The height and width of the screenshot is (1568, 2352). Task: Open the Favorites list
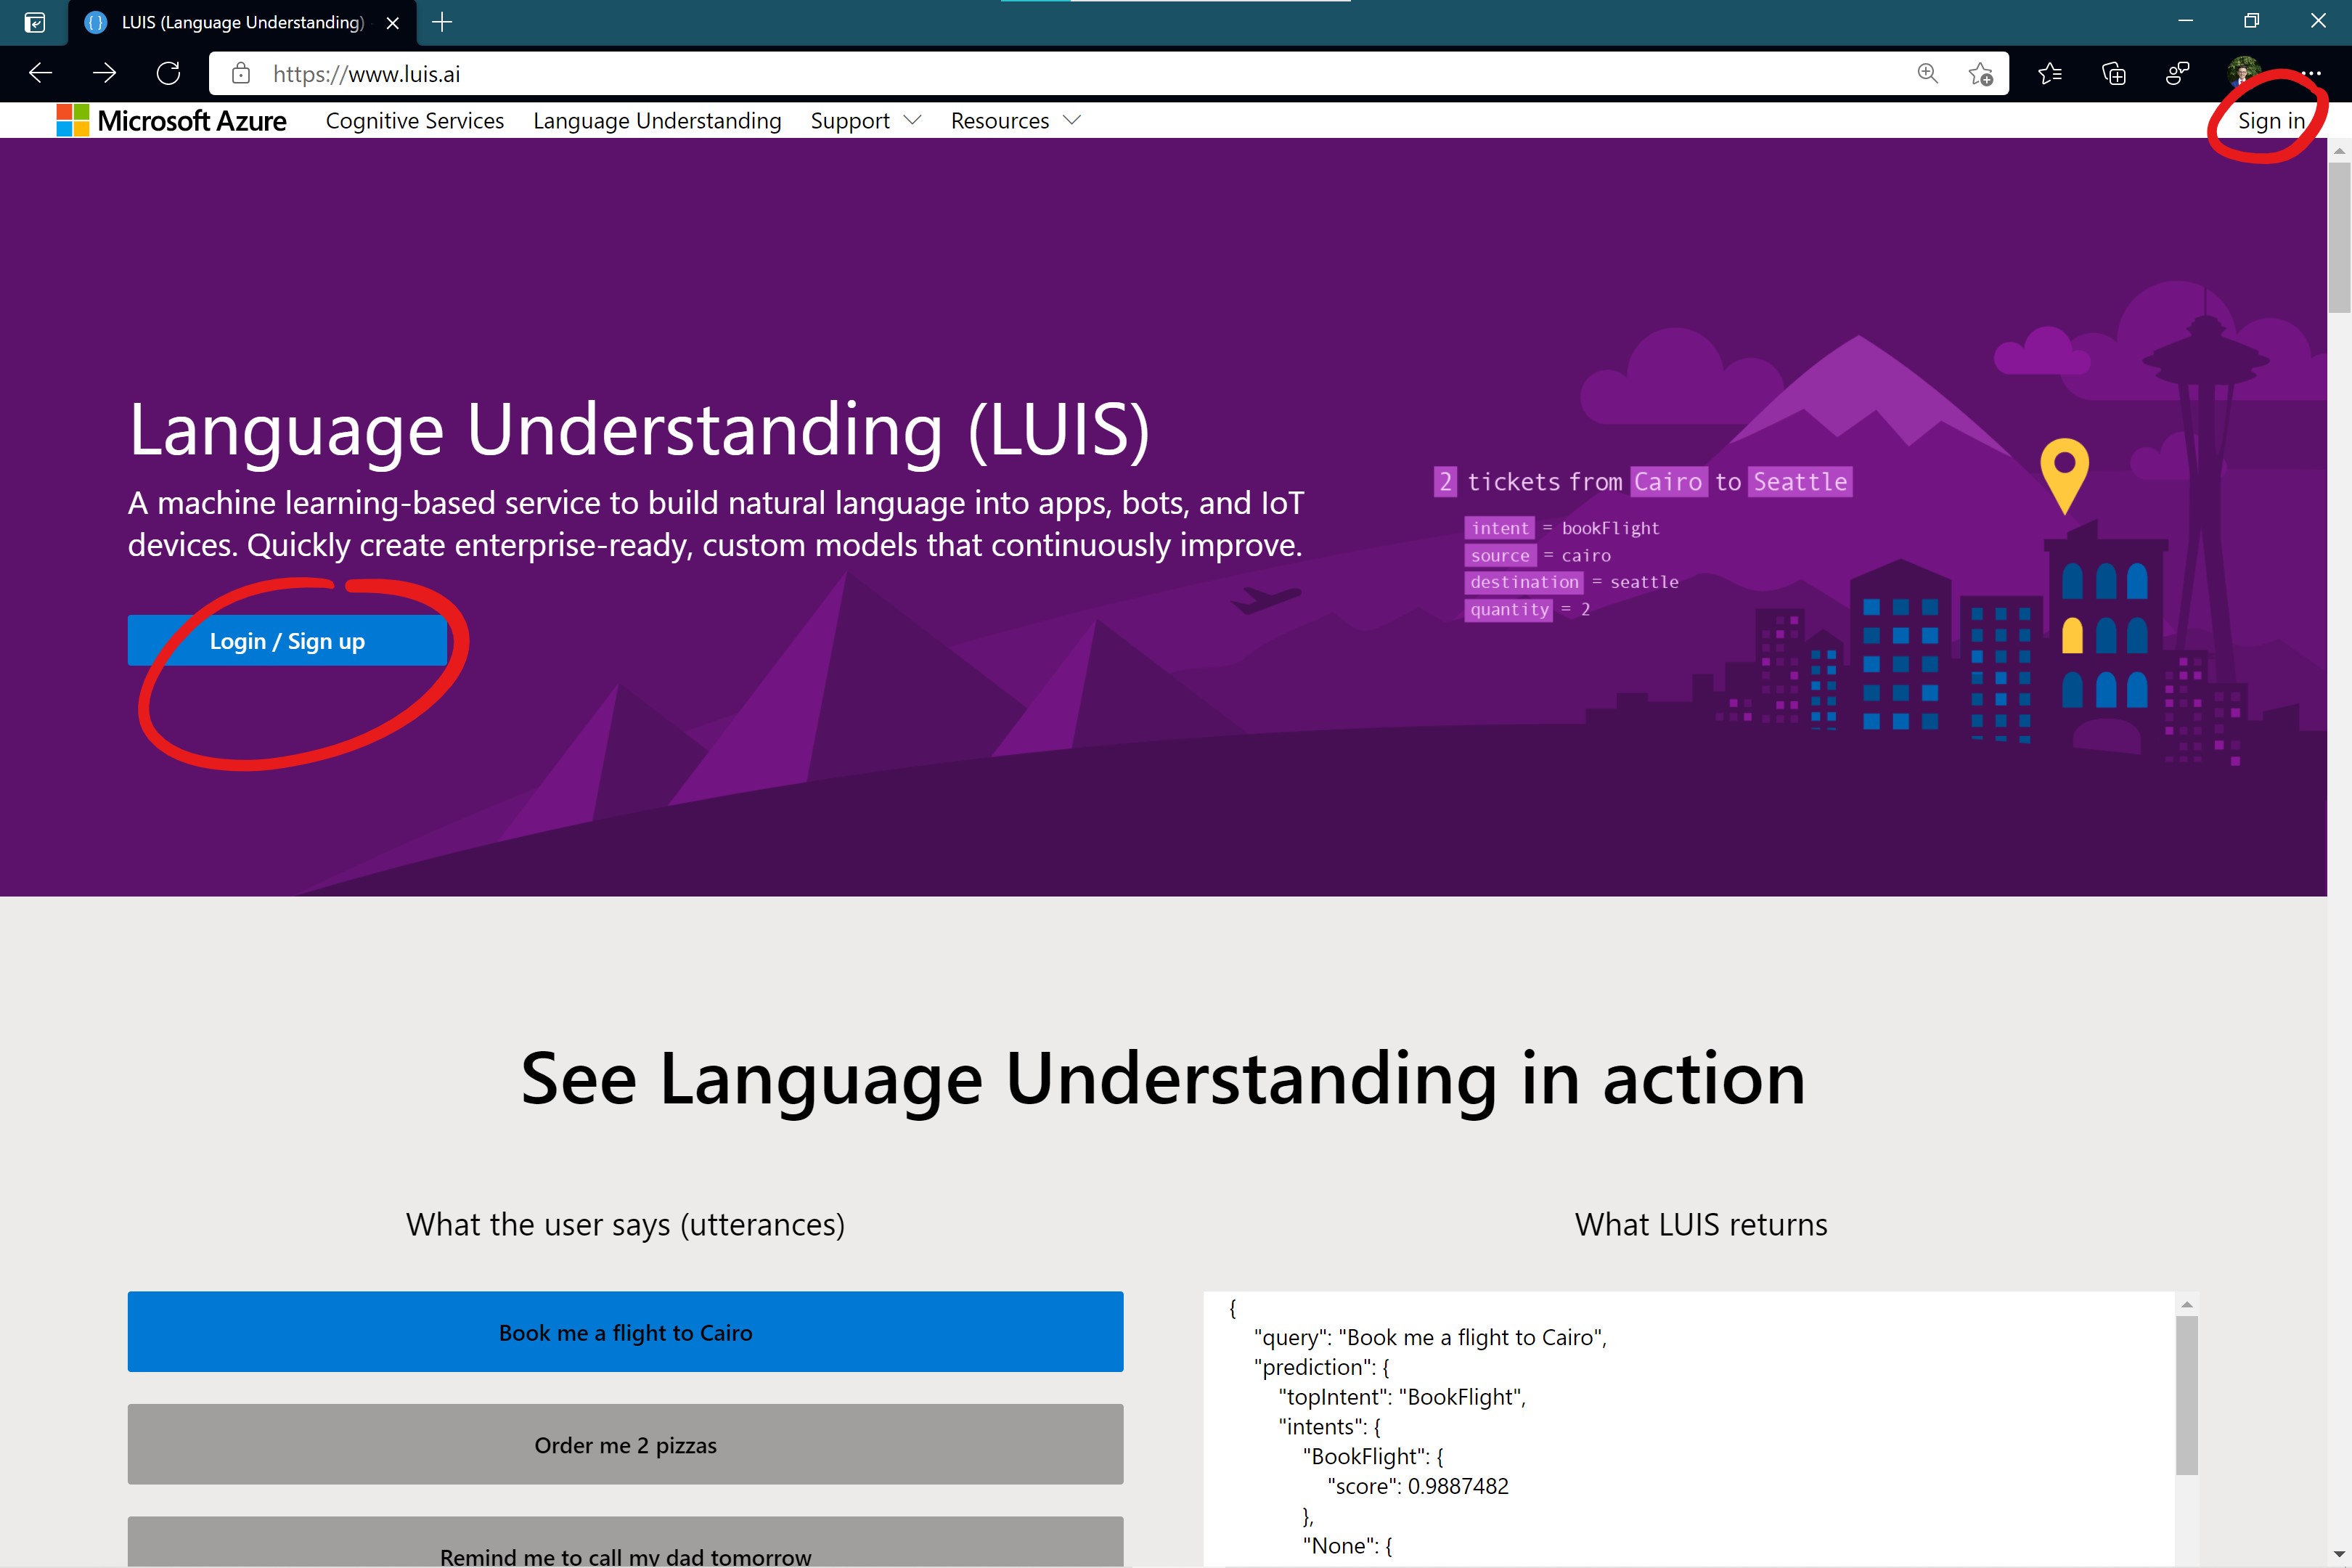[2049, 73]
